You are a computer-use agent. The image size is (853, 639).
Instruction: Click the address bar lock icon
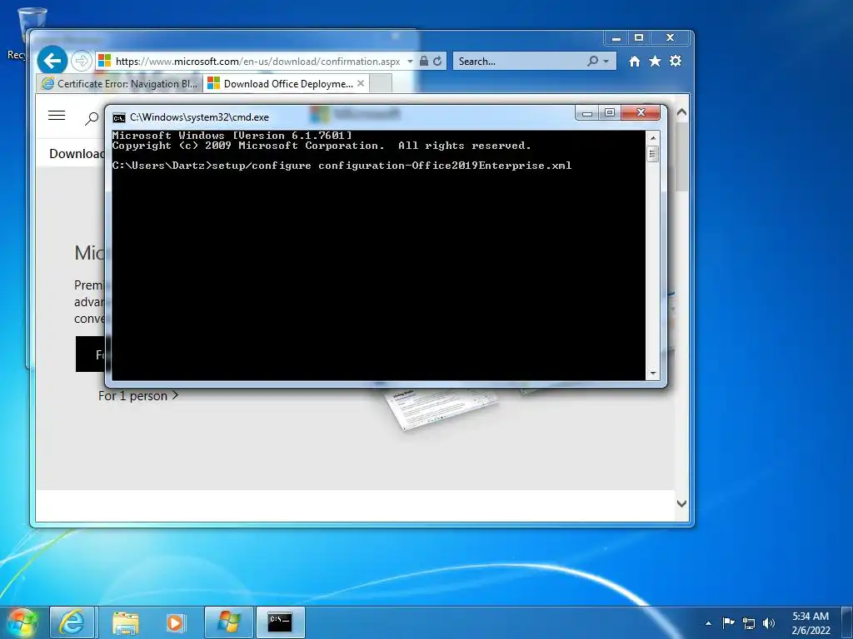tap(424, 61)
